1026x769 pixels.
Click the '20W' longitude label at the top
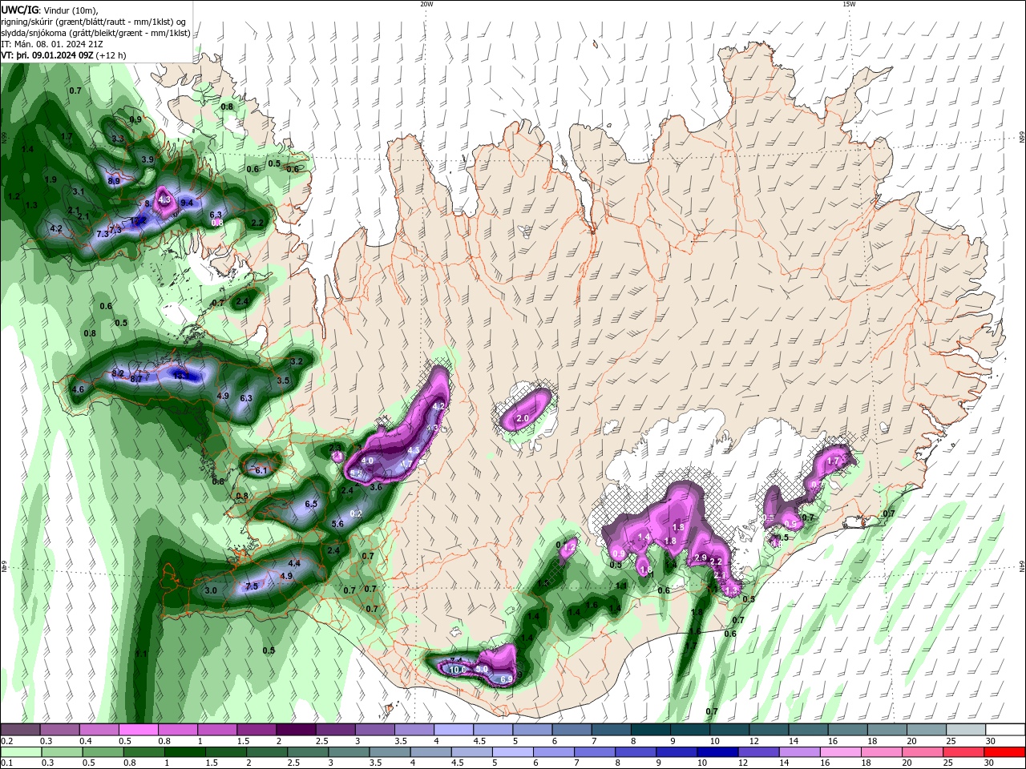[x=426, y=4]
